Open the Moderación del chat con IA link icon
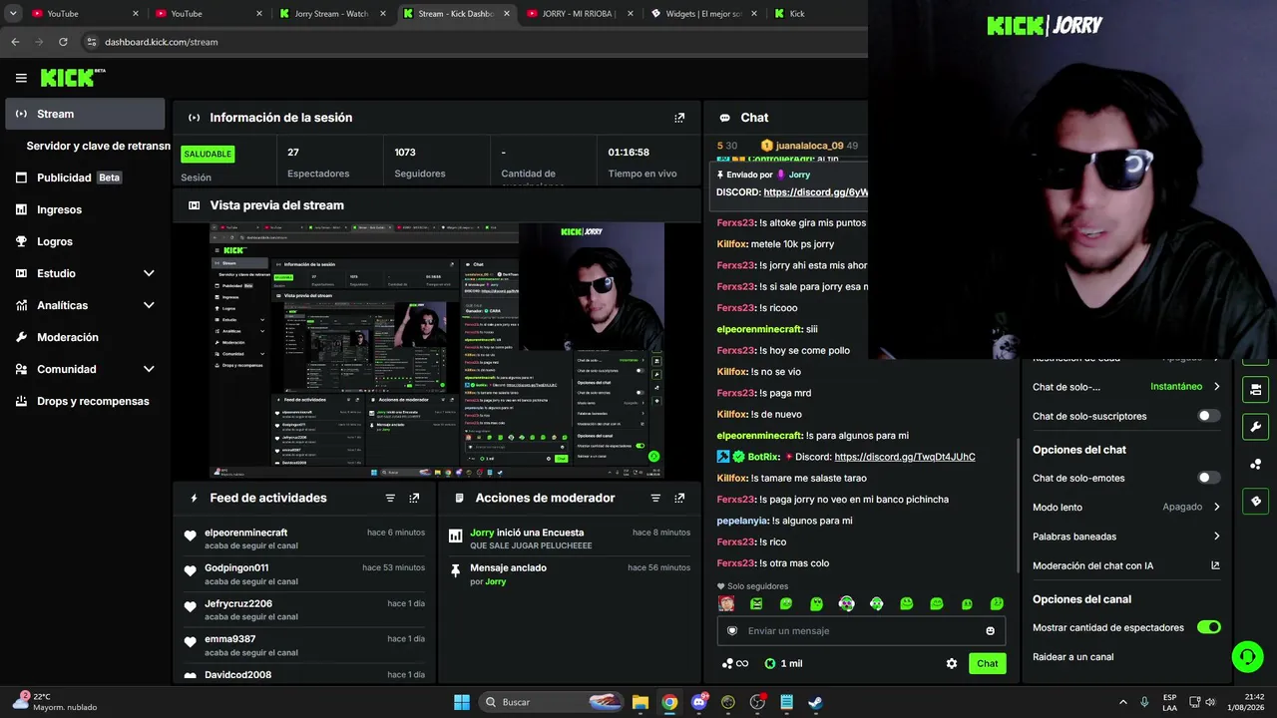This screenshot has height=718, width=1277. 1215,565
